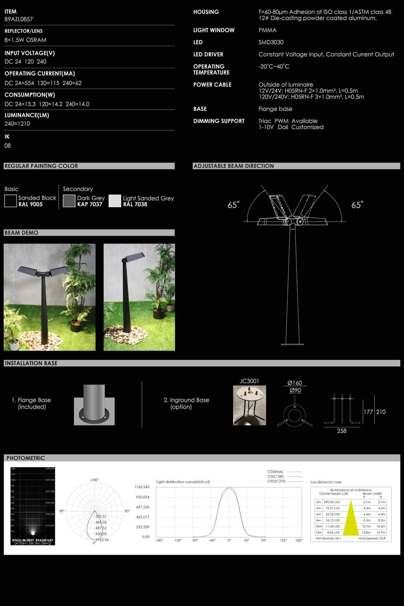Click the black beam illuminance simulation image
Image resolution: width=404 pixels, height=606 pixels.
click(33, 506)
